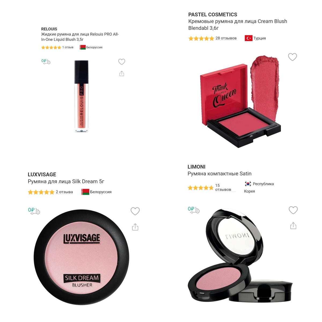
Task: Open Pastel Think Like a Queen product image
Action: click(x=240, y=101)
